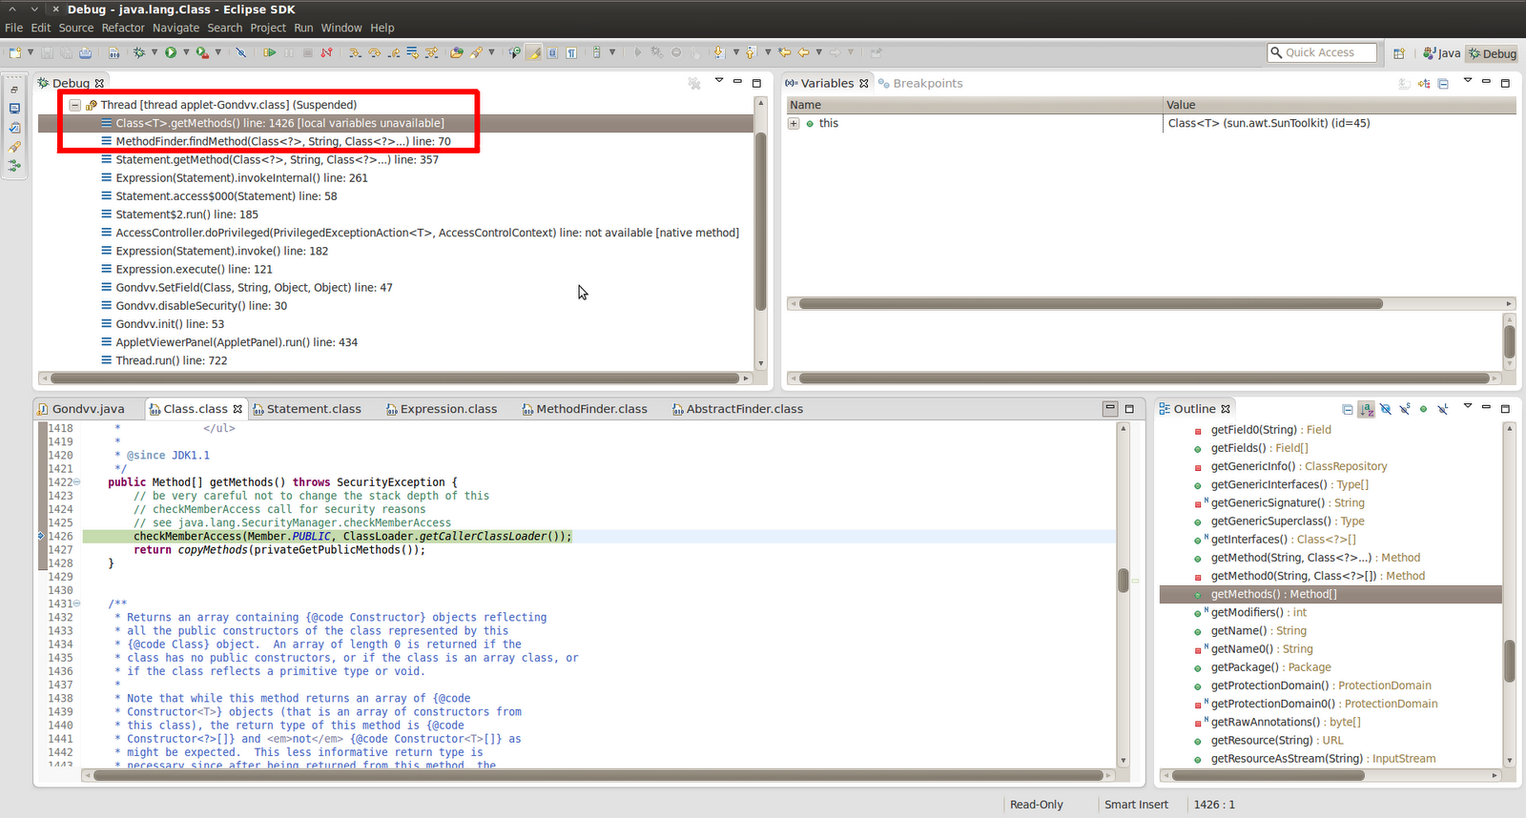Click the Open Type icon
1526x818 pixels.
click(x=457, y=52)
